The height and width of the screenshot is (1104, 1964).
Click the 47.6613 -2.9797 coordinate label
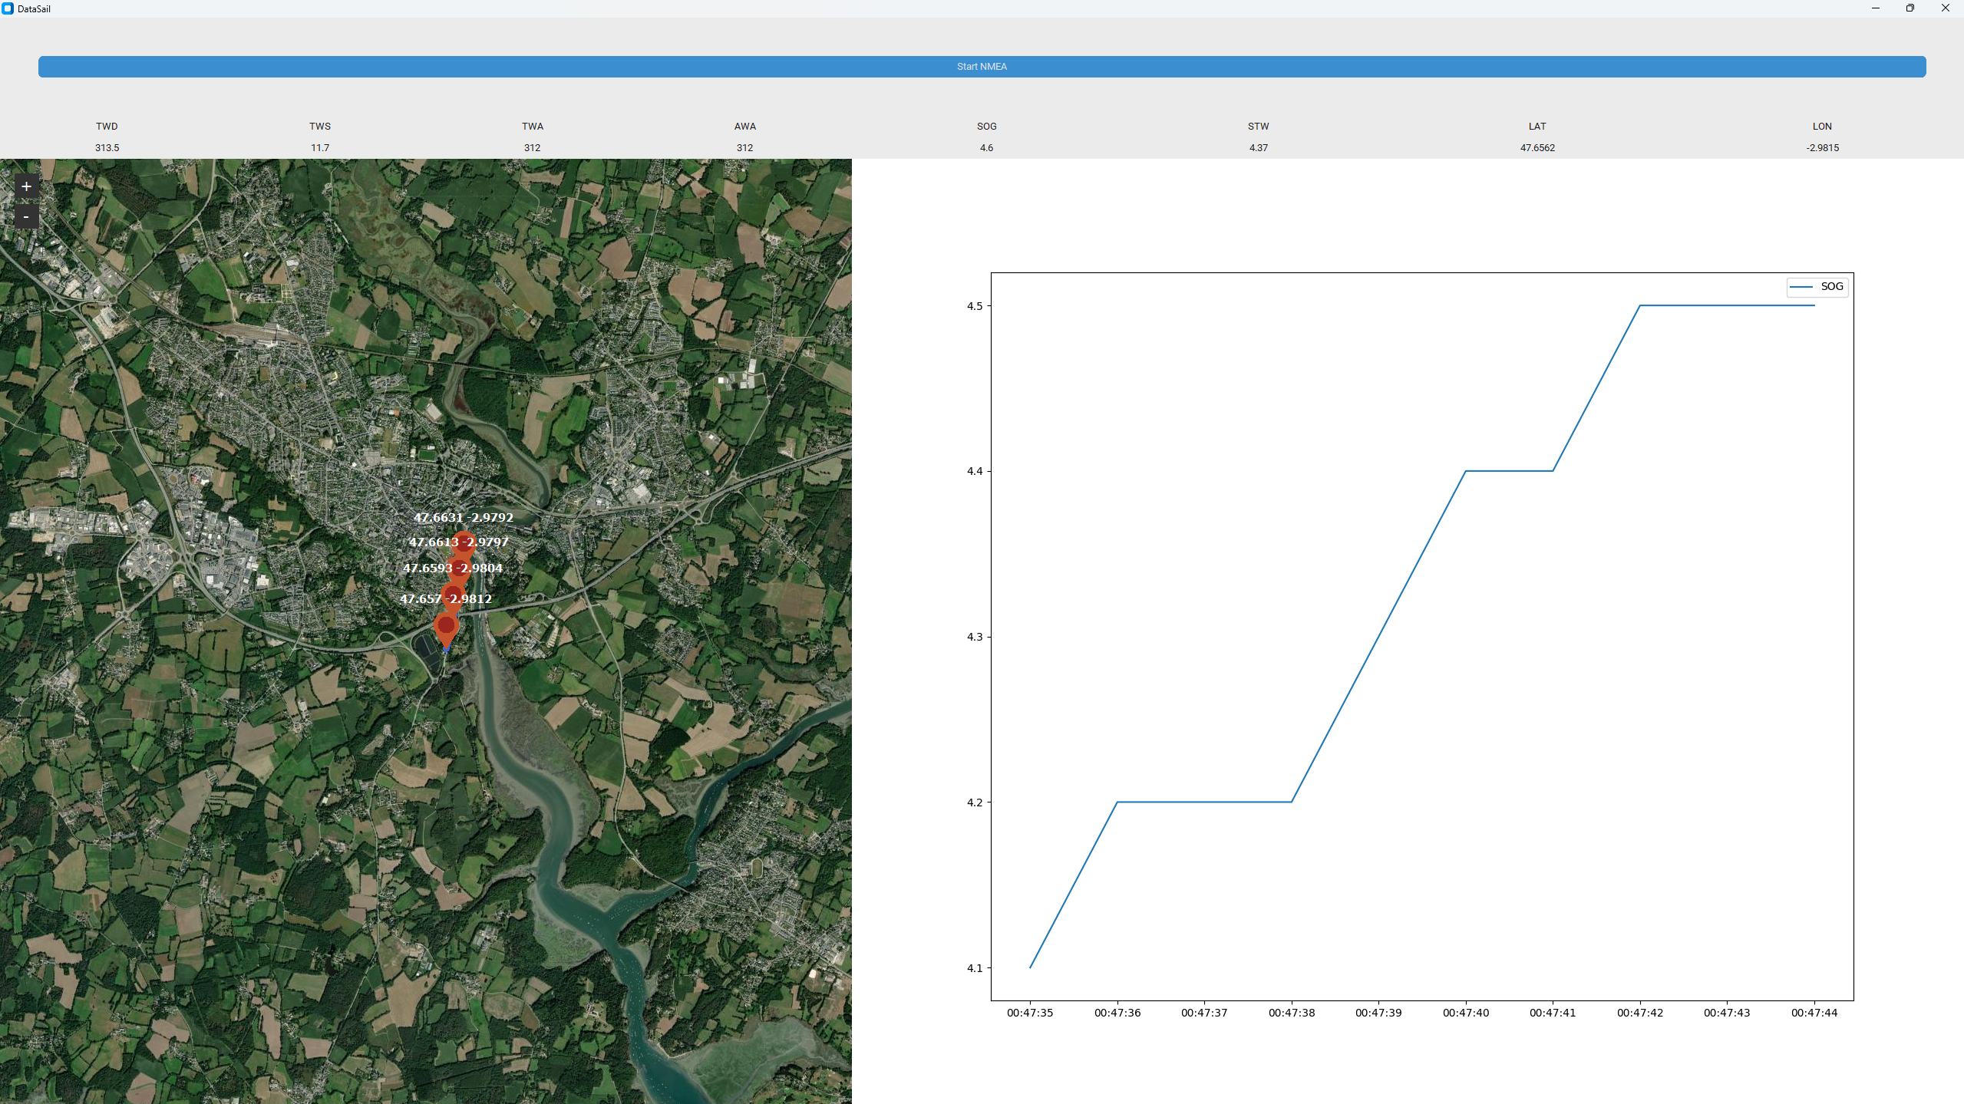[458, 542]
